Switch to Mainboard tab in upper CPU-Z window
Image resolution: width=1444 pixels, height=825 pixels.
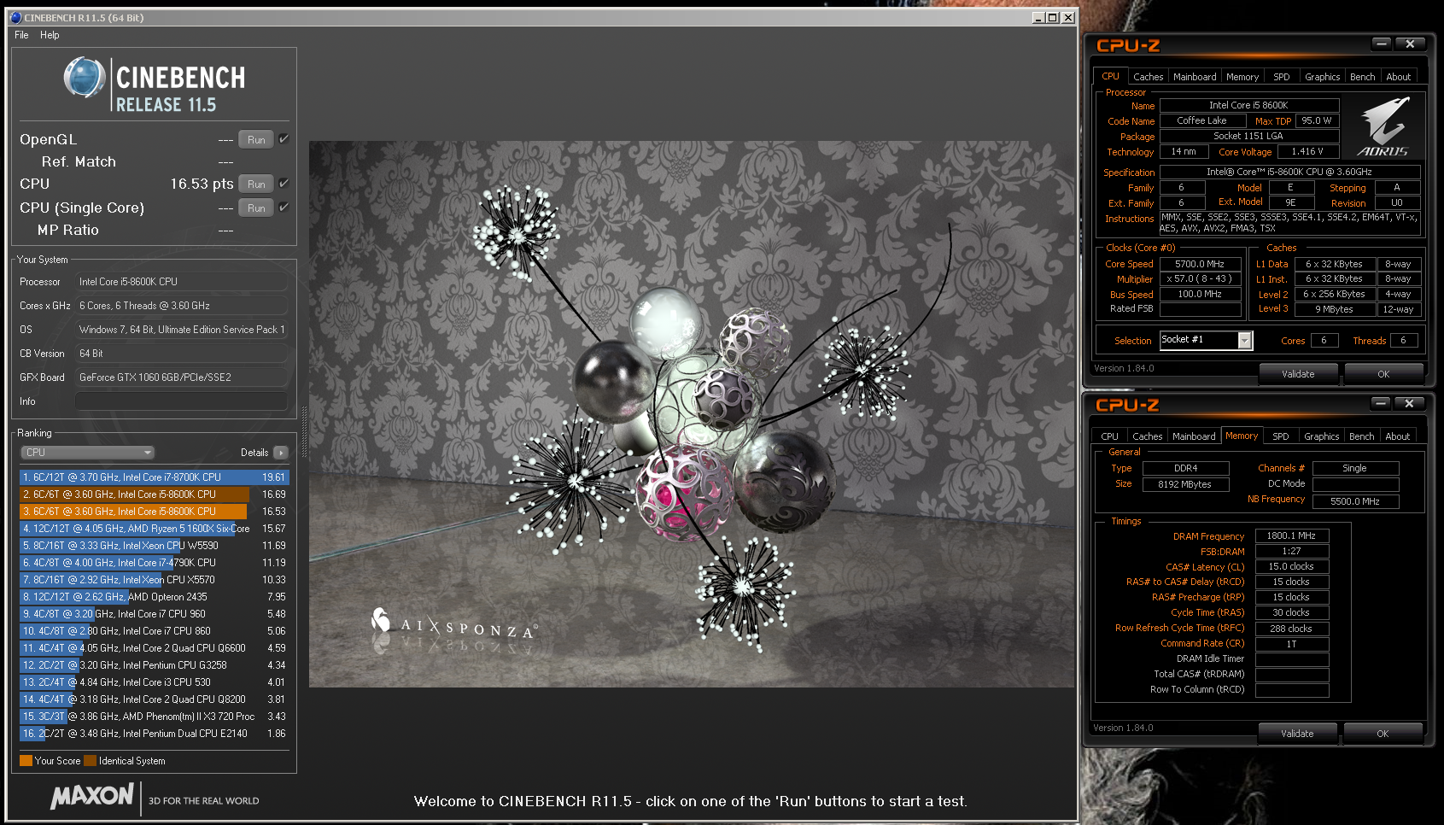pos(1195,77)
